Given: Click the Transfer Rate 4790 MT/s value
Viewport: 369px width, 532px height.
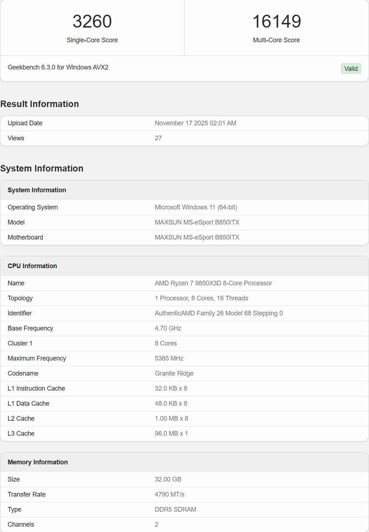Looking at the screenshot, I should pyautogui.click(x=169, y=494).
